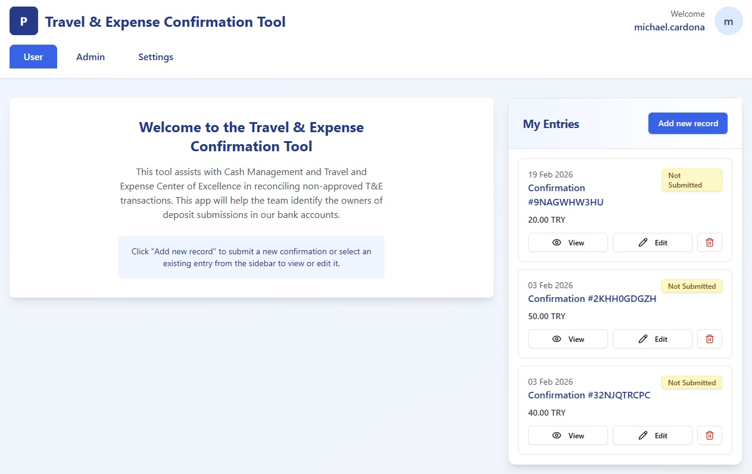752x474 pixels.
Task: Click the 20.00 TRY amount
Action: coord(547,220)
